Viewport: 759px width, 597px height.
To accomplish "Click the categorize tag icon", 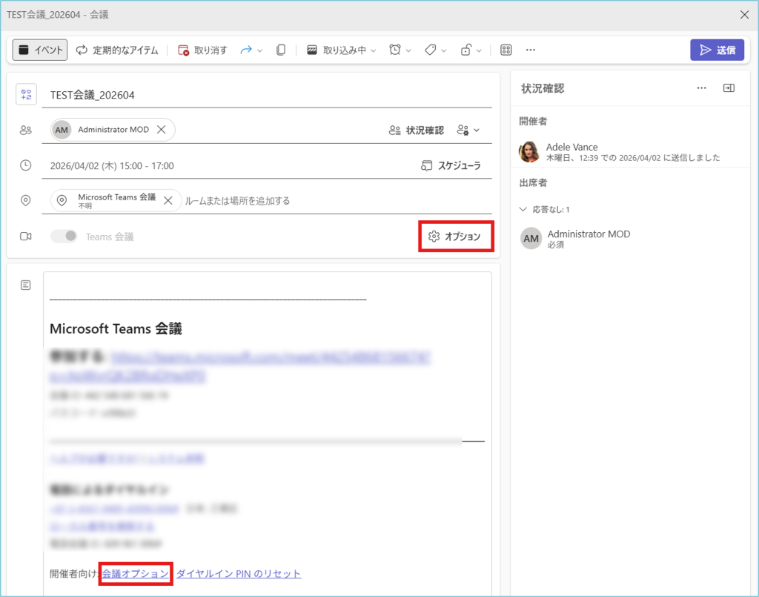I will (x=430, y=50).
